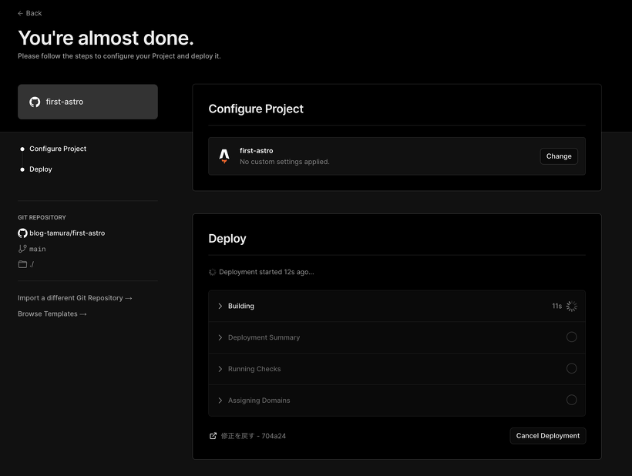Select the Configure Project step in sidebar
Viewport: 632px width, 476px height.
pos(58,149)
